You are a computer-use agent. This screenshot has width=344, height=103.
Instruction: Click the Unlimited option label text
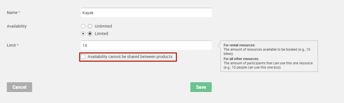[x=103, y=26]
